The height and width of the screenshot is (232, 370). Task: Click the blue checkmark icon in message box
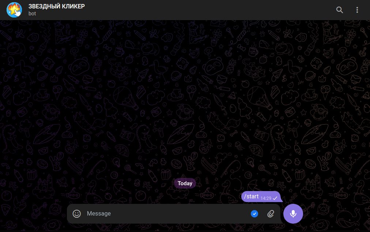(x=254, y=214)
